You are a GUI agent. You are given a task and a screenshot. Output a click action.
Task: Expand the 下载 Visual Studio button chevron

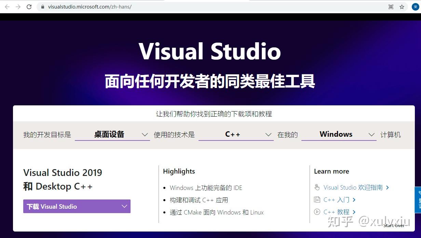[124, 206]
